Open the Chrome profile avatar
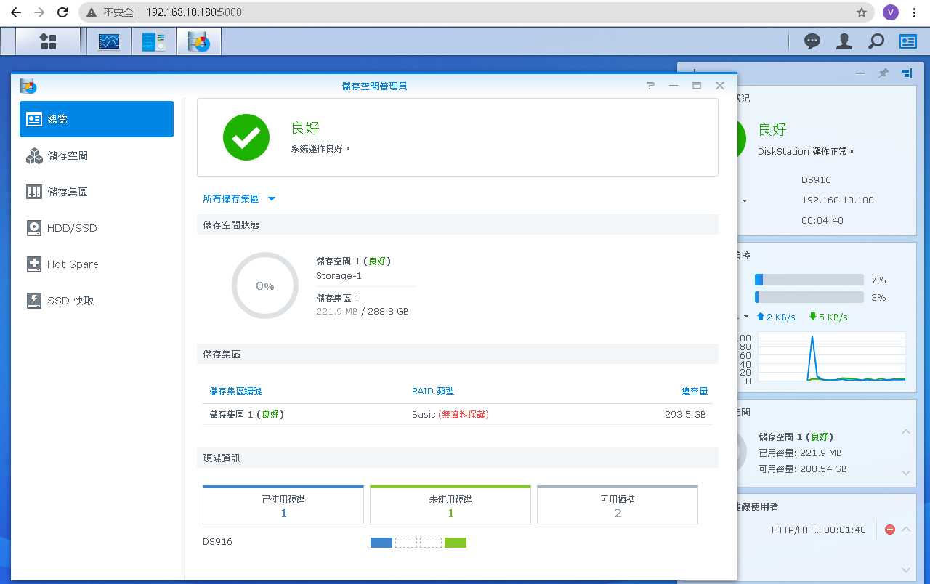The image size is (930, 584). (891, 12)
